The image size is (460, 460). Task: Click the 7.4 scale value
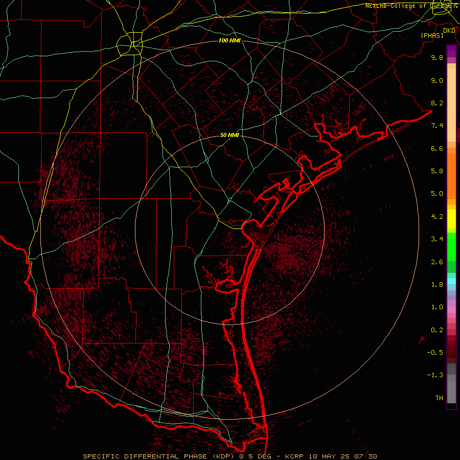(x=437, y=126)
